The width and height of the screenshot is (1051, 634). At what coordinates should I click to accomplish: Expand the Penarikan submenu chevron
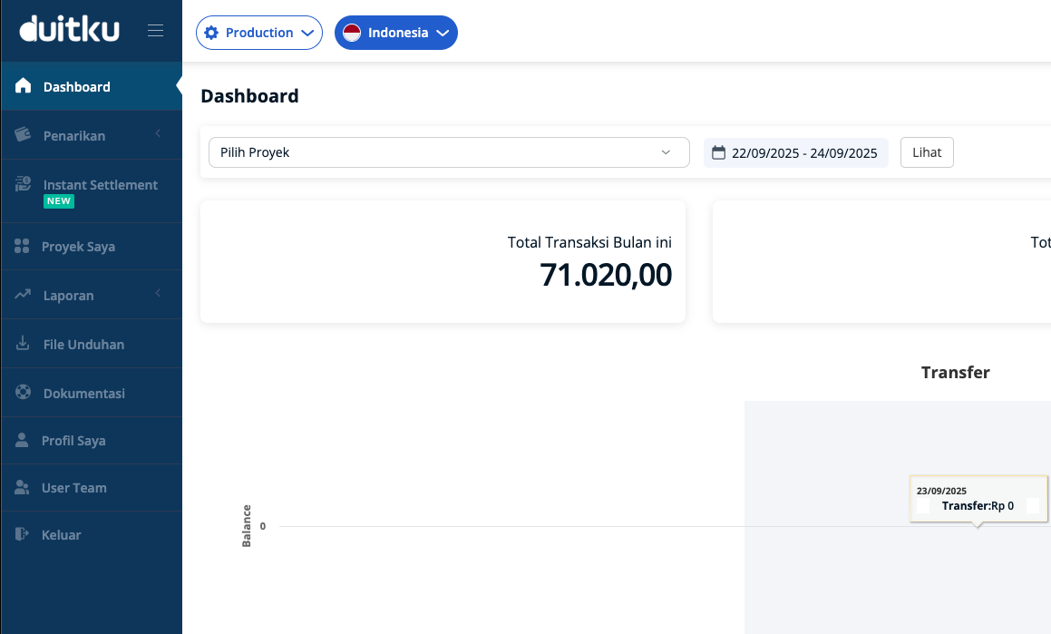158,134
